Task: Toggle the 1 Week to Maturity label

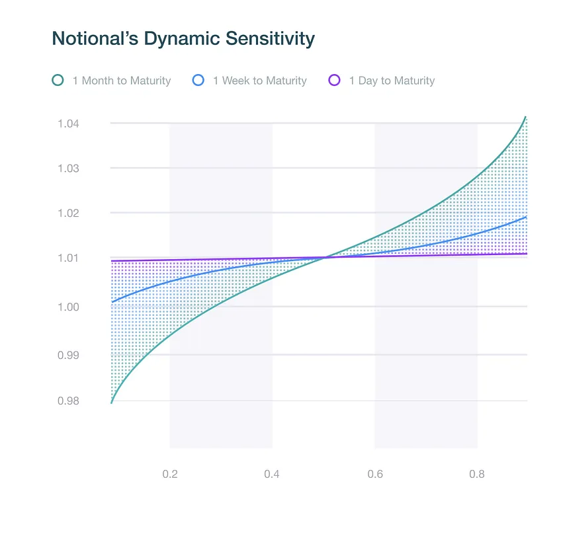Action: tap(260, 81)
